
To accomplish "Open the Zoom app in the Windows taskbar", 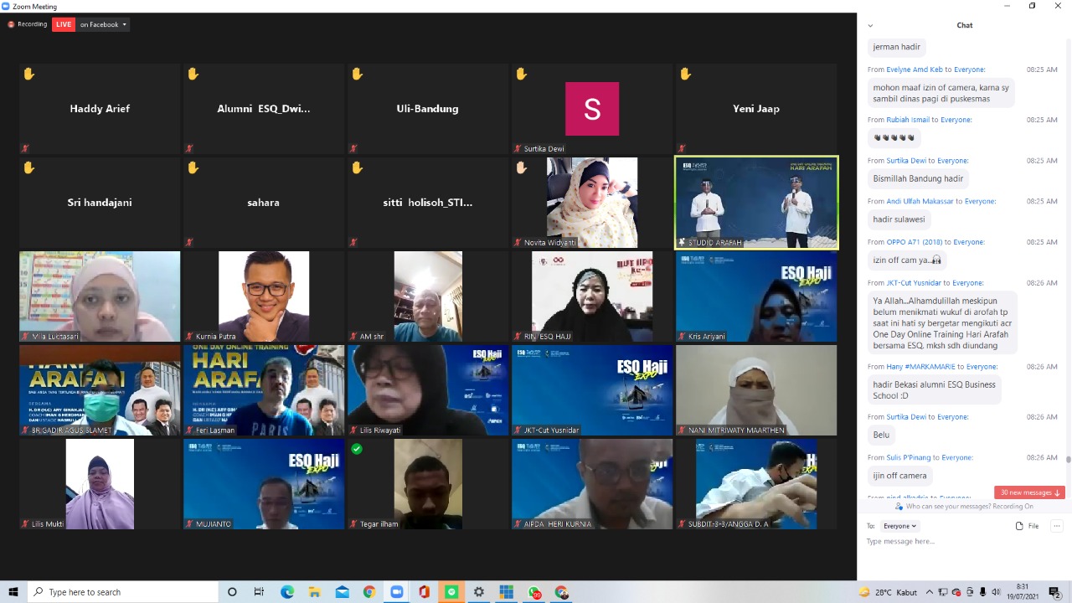I will (x=397, y=592).
